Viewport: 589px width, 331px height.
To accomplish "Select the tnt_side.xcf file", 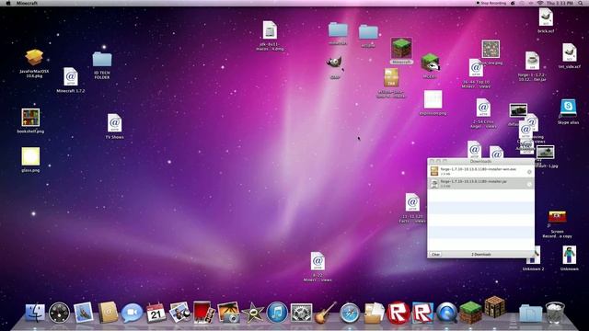I will click(569, 52).
